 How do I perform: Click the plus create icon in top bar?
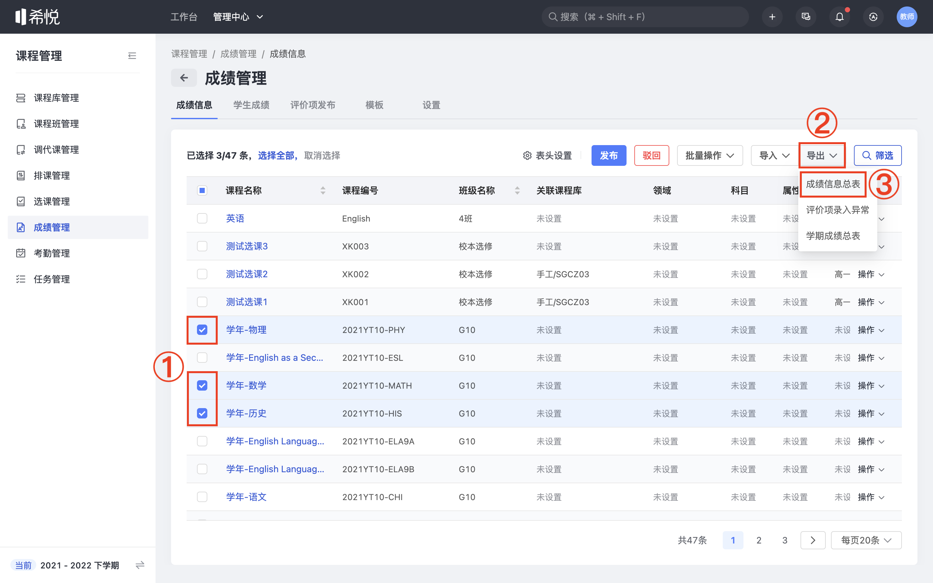point(772,17)
